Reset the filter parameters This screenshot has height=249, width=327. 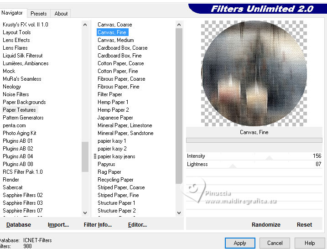[x=304, y=224]
